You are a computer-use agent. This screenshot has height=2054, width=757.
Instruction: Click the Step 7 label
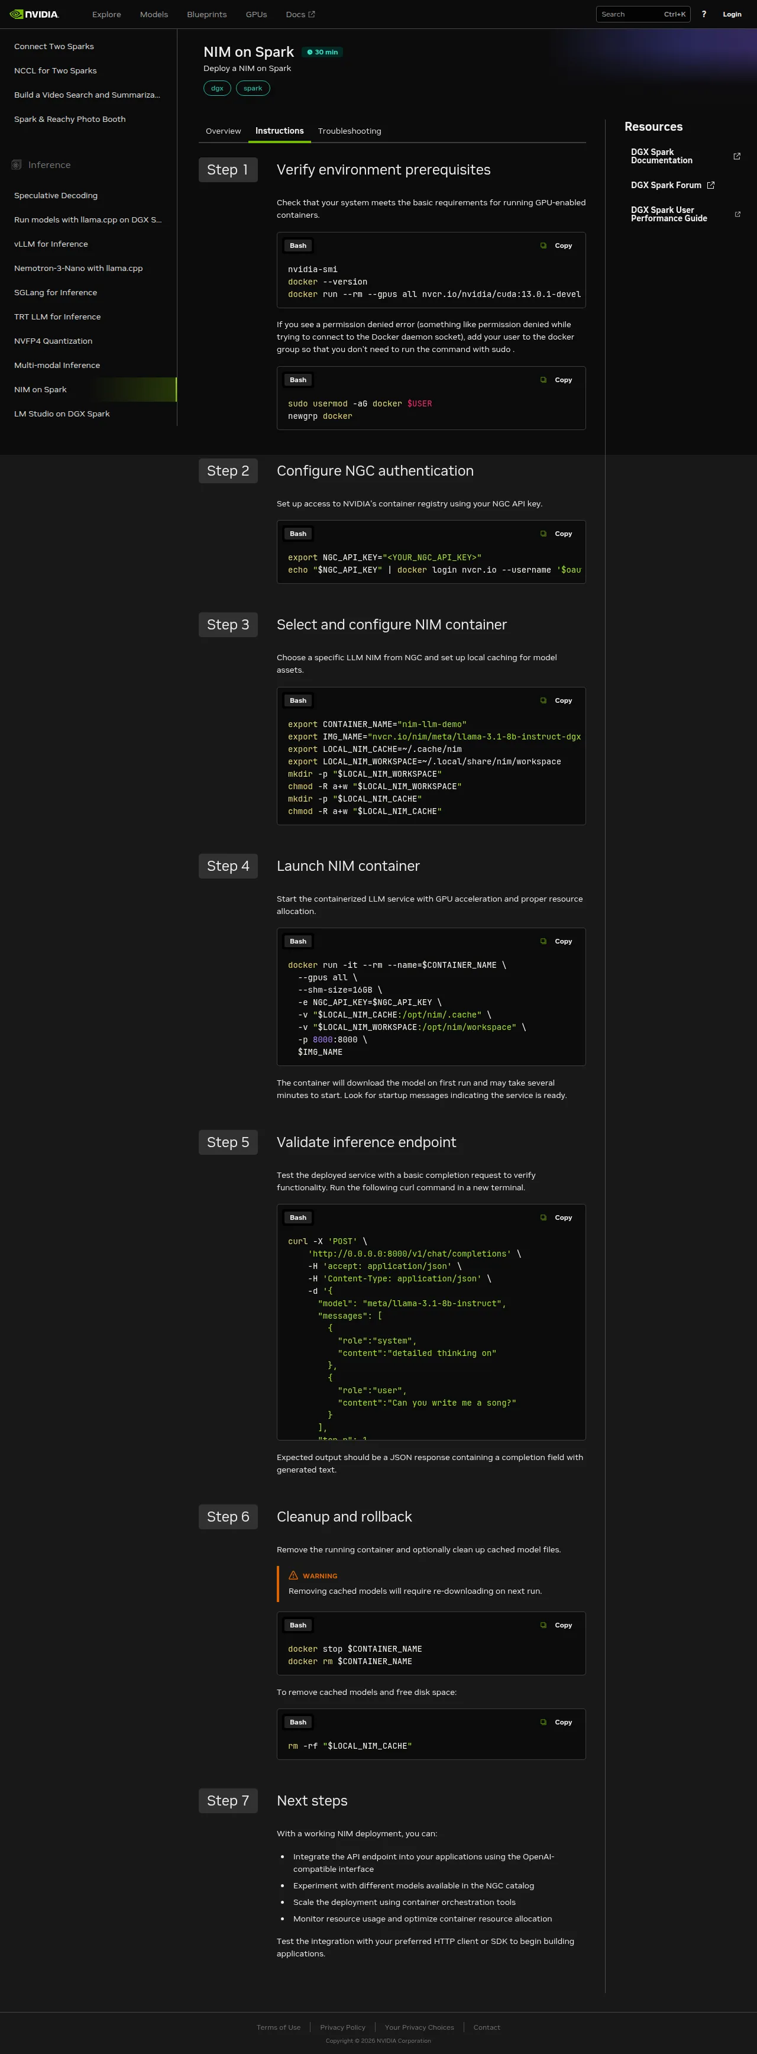[x=228, y=1800]
